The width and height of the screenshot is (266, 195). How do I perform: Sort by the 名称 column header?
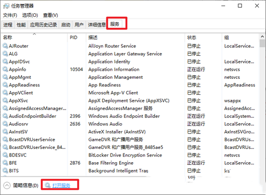(x=34, y=37)
